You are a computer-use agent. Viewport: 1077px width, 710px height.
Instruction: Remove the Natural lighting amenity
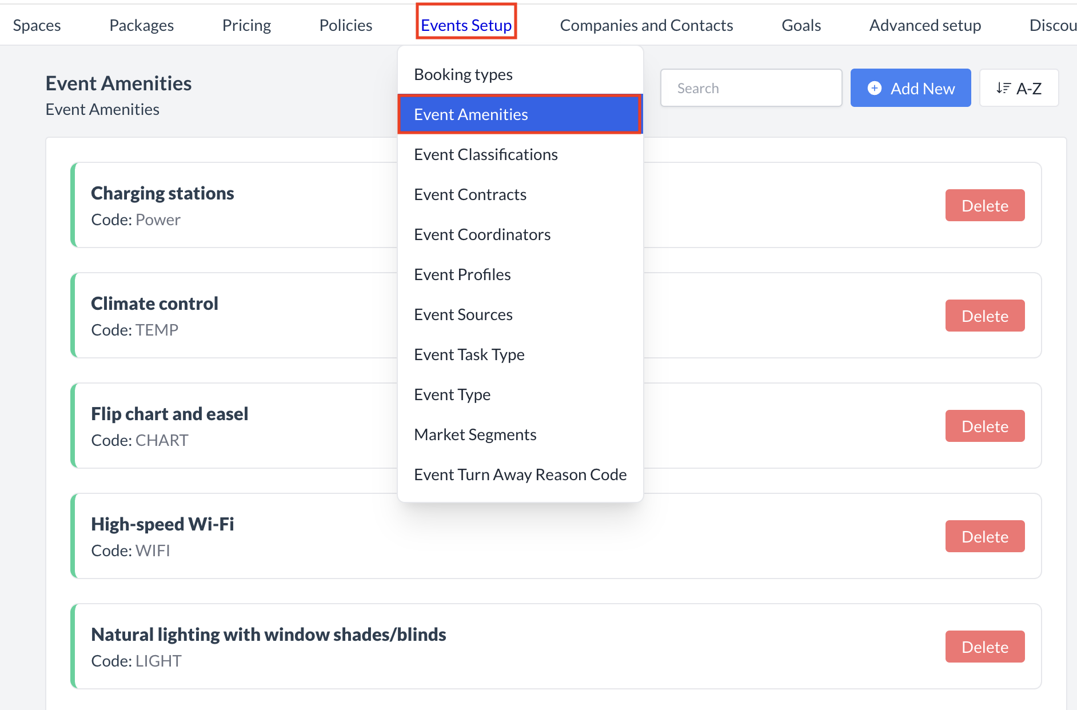pyautogui.click(x=984, y=647)
